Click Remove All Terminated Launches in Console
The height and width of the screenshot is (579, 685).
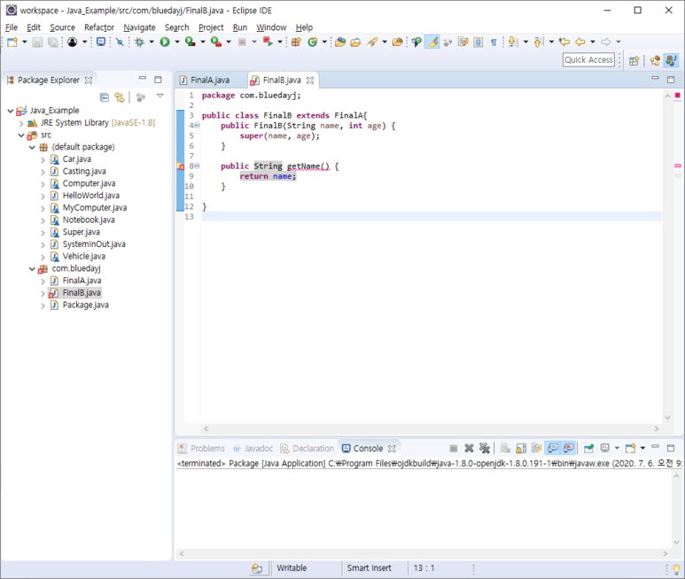pyautogui.click(x=485, y=448)
